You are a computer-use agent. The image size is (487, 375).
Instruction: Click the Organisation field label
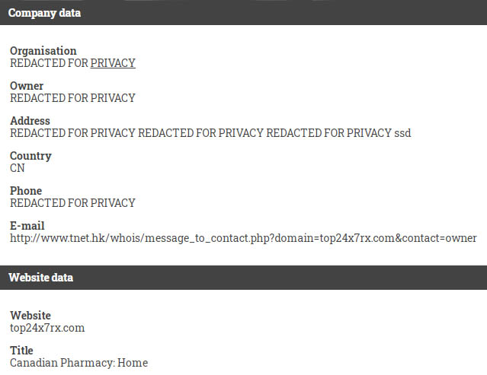[43, 51]
